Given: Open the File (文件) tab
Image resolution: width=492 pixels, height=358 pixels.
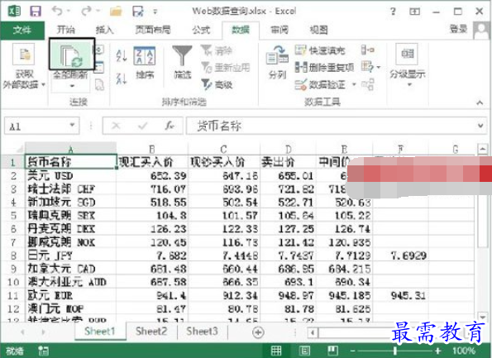Looking at the screenshot, I should pyautogui.click(x=22, y=30).
